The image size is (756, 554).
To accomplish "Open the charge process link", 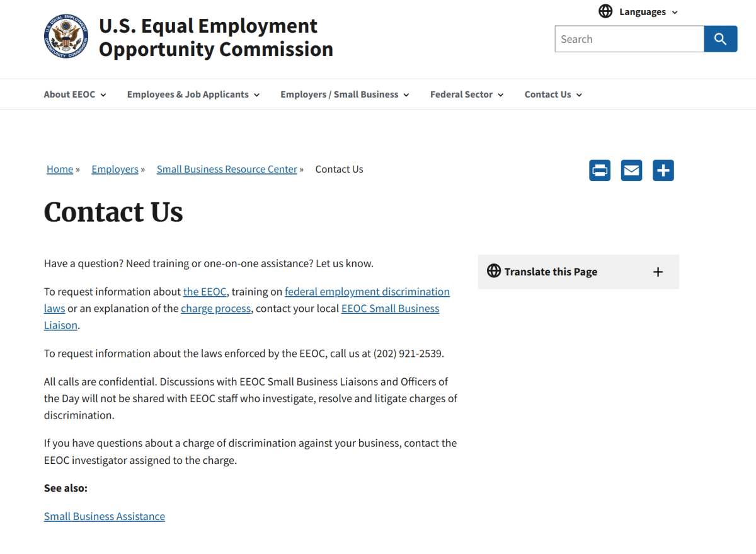I will point(215,309).
